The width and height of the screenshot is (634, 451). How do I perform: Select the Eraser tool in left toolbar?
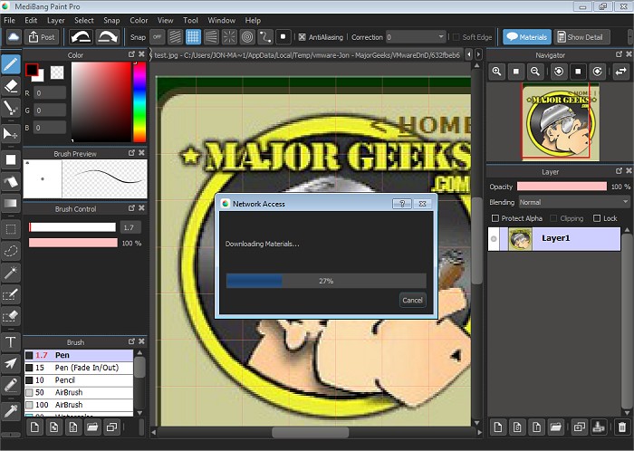12,86
